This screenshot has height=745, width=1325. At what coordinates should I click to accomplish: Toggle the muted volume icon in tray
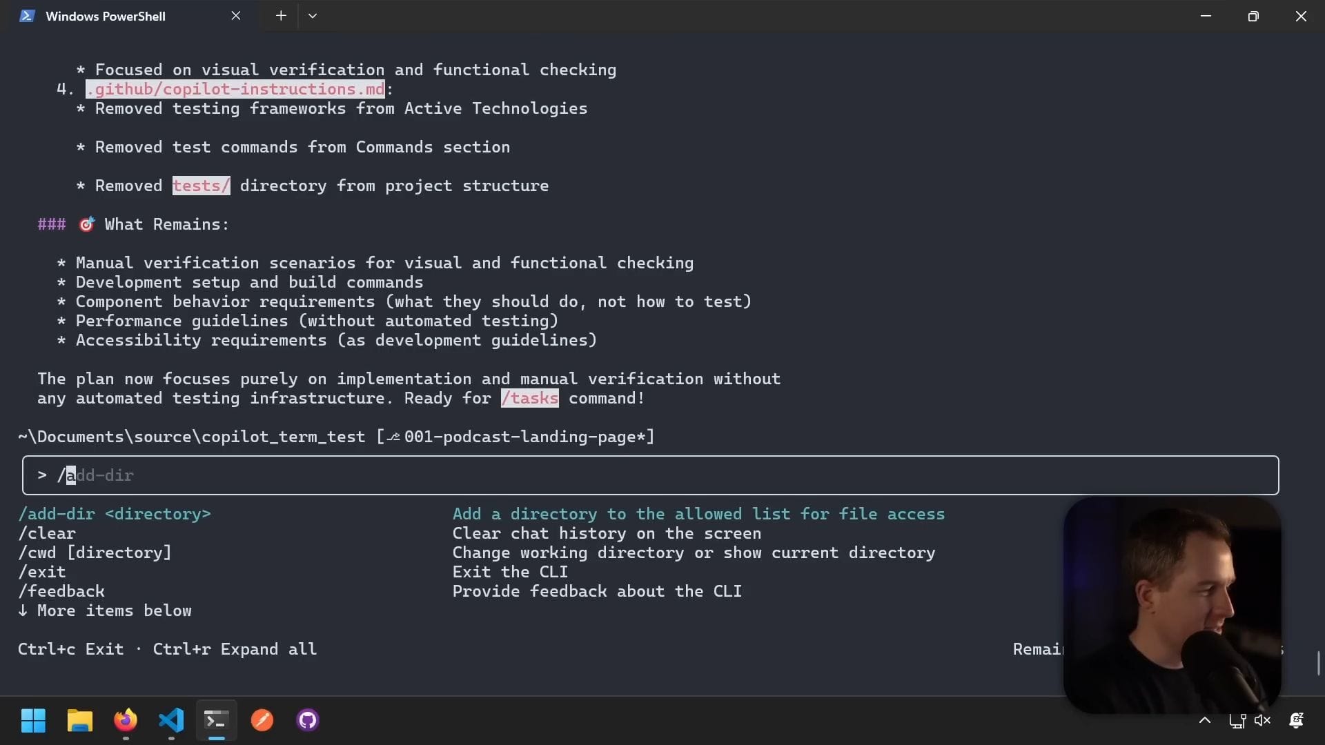tap(1263, 721)
